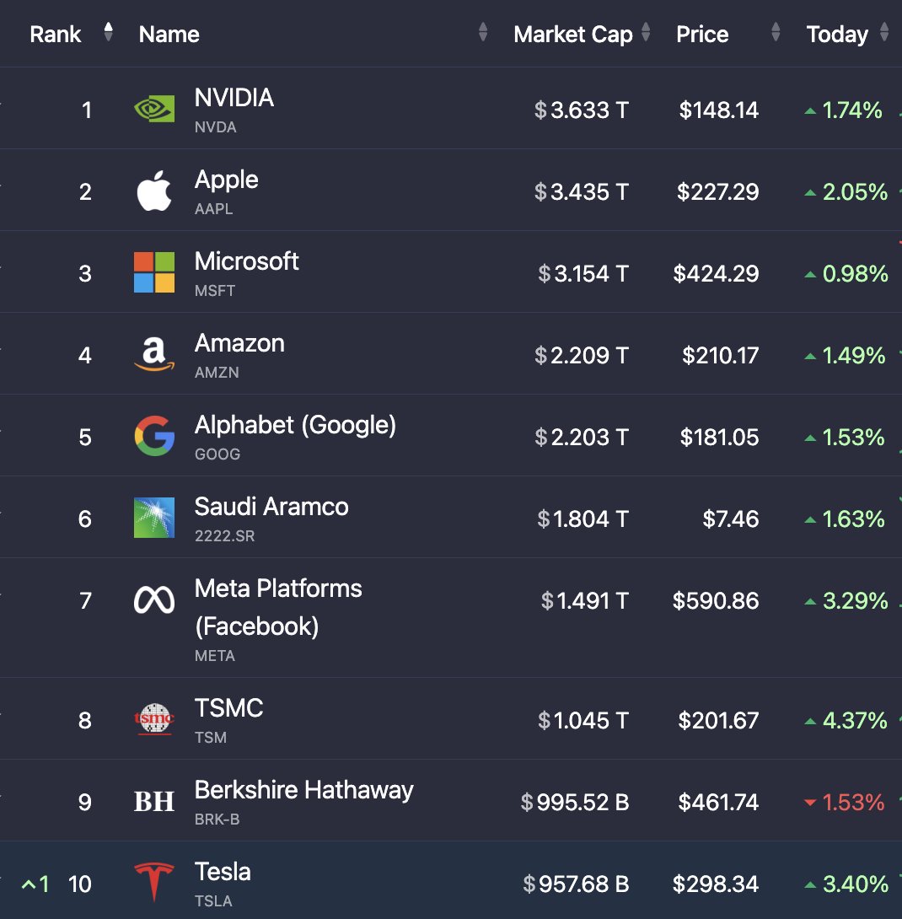The height and width of the screenshot is (919, 902).
Task: Click the Saudi Aramco logo icon
Action: (154, 518)
